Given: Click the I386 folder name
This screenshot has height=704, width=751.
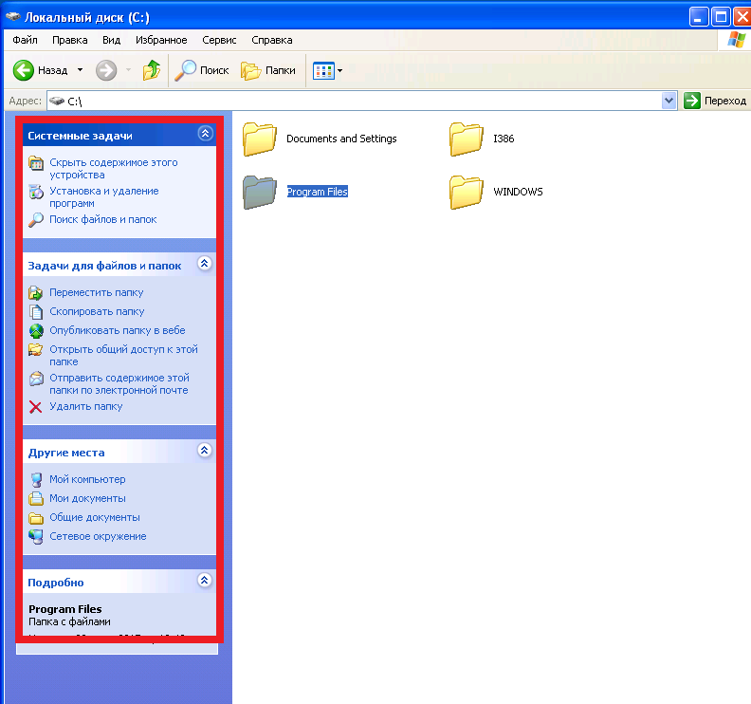Looking at the screenshot, I should tap(504, 139).
